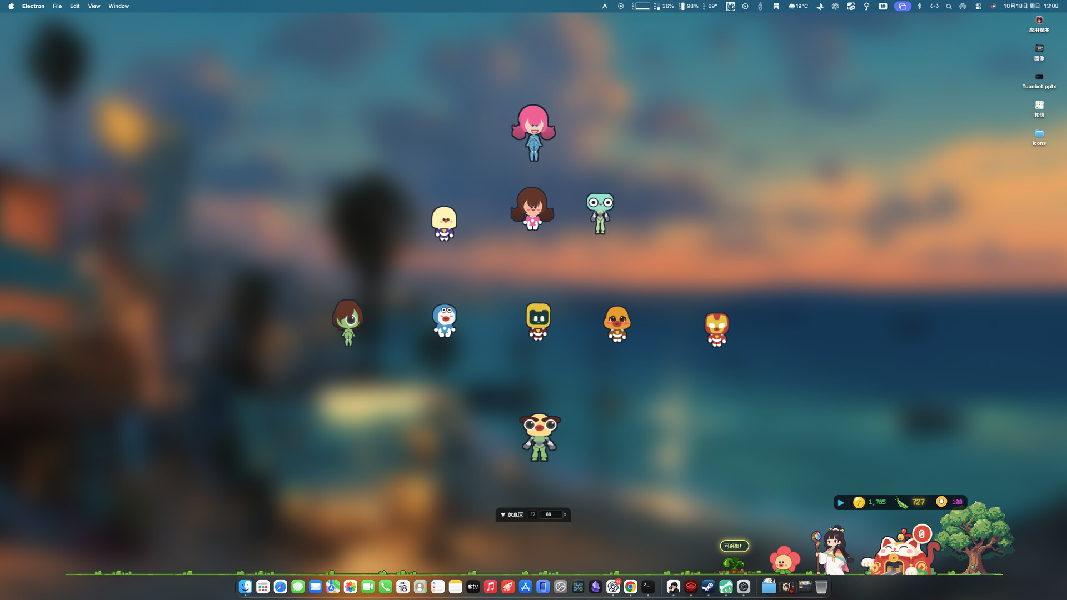
Task: Open Spotlight search in menu bar
Action: [949, 6]
